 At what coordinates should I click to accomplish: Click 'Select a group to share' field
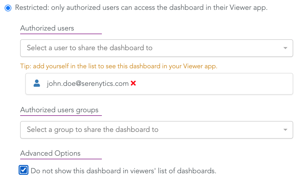(156, 130)
